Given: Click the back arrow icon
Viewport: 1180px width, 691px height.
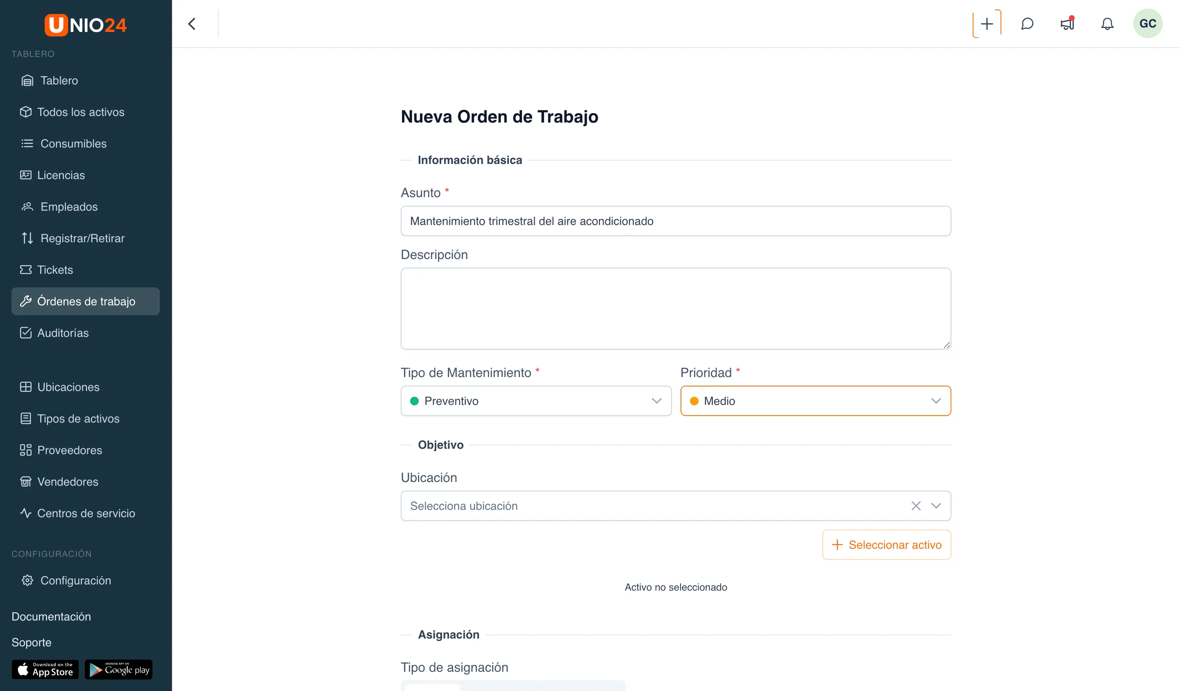Looking at the screenshot, I should (192, 24).
